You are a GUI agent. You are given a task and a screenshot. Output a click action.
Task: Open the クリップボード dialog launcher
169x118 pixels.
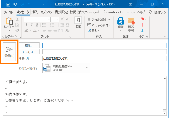20,36
